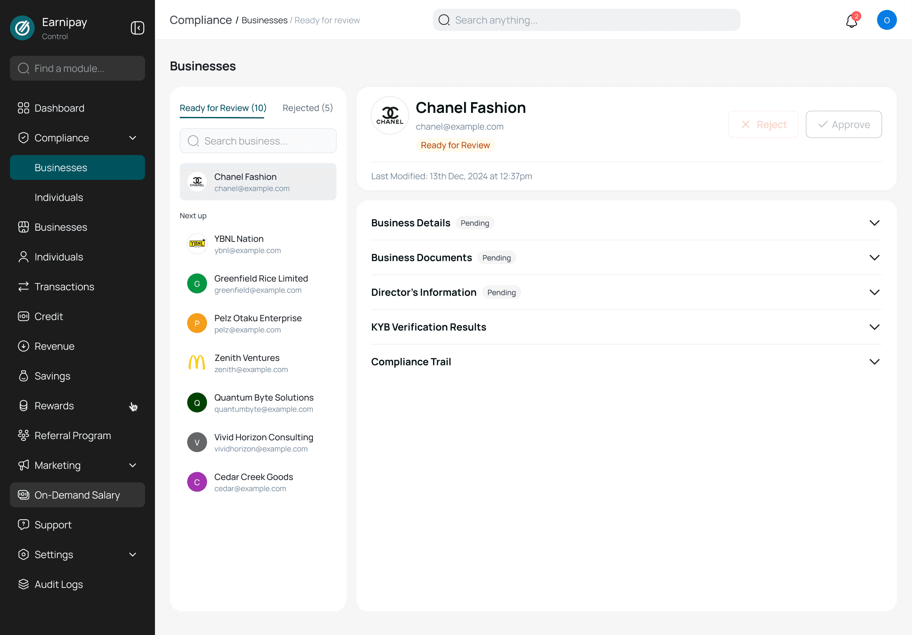
Task: Open Dashboard from the sidebar
Action: pyautogui.click(x=59, y=108)
